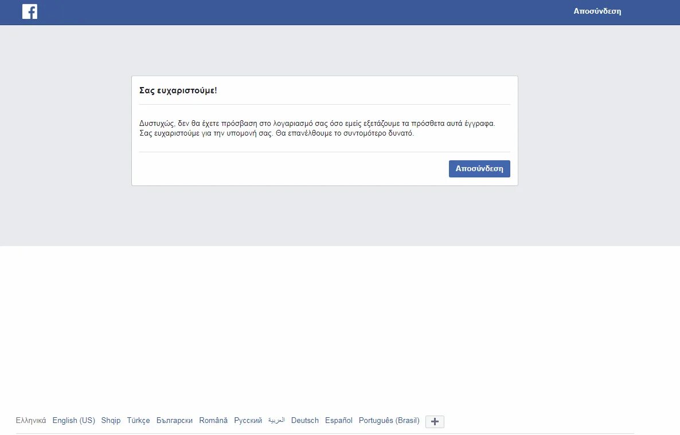Switch to Русский language
Image resolution: width=680 pixels, height=435 pixels.
[x=248, y=420]
